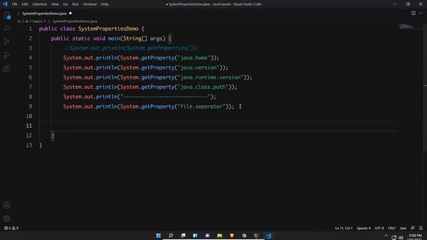Show hidden system tray icons

386,236
